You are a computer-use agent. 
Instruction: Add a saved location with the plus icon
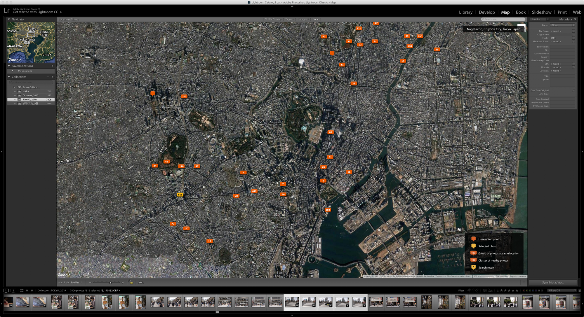(x=53, y=66)
